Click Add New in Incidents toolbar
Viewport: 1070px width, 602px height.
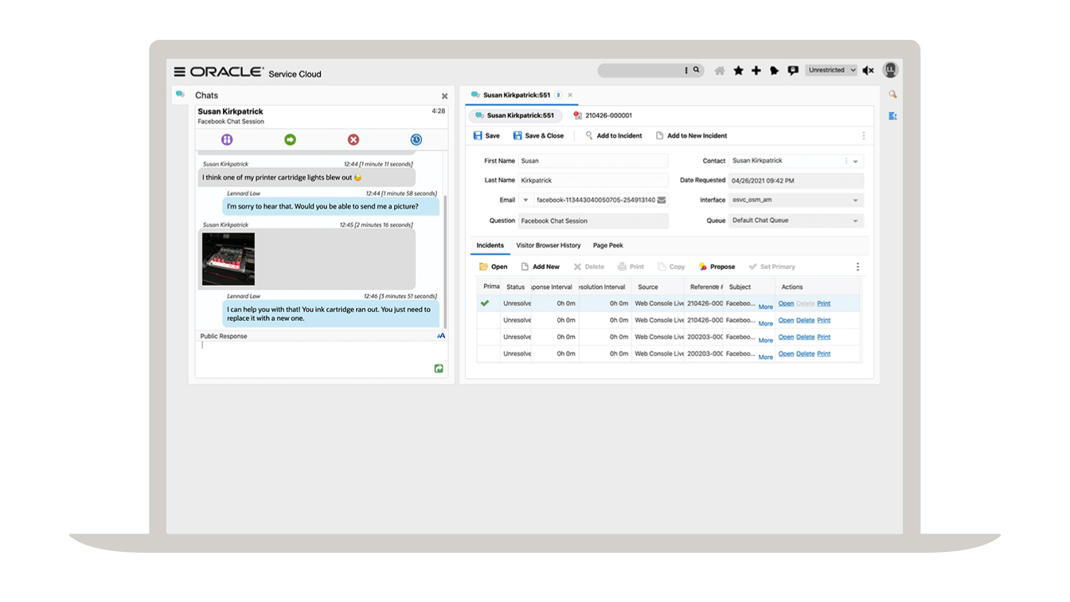click(x=540, y=267)
